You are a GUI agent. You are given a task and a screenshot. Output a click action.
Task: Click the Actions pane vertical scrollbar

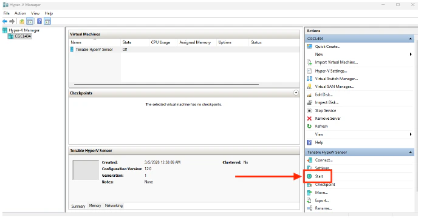pos(416,115)
